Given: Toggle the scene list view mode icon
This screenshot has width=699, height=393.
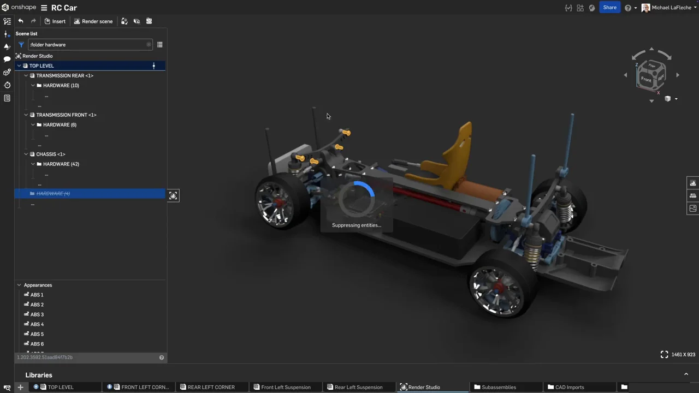Looking at the screenshot, I should point(159,45).
